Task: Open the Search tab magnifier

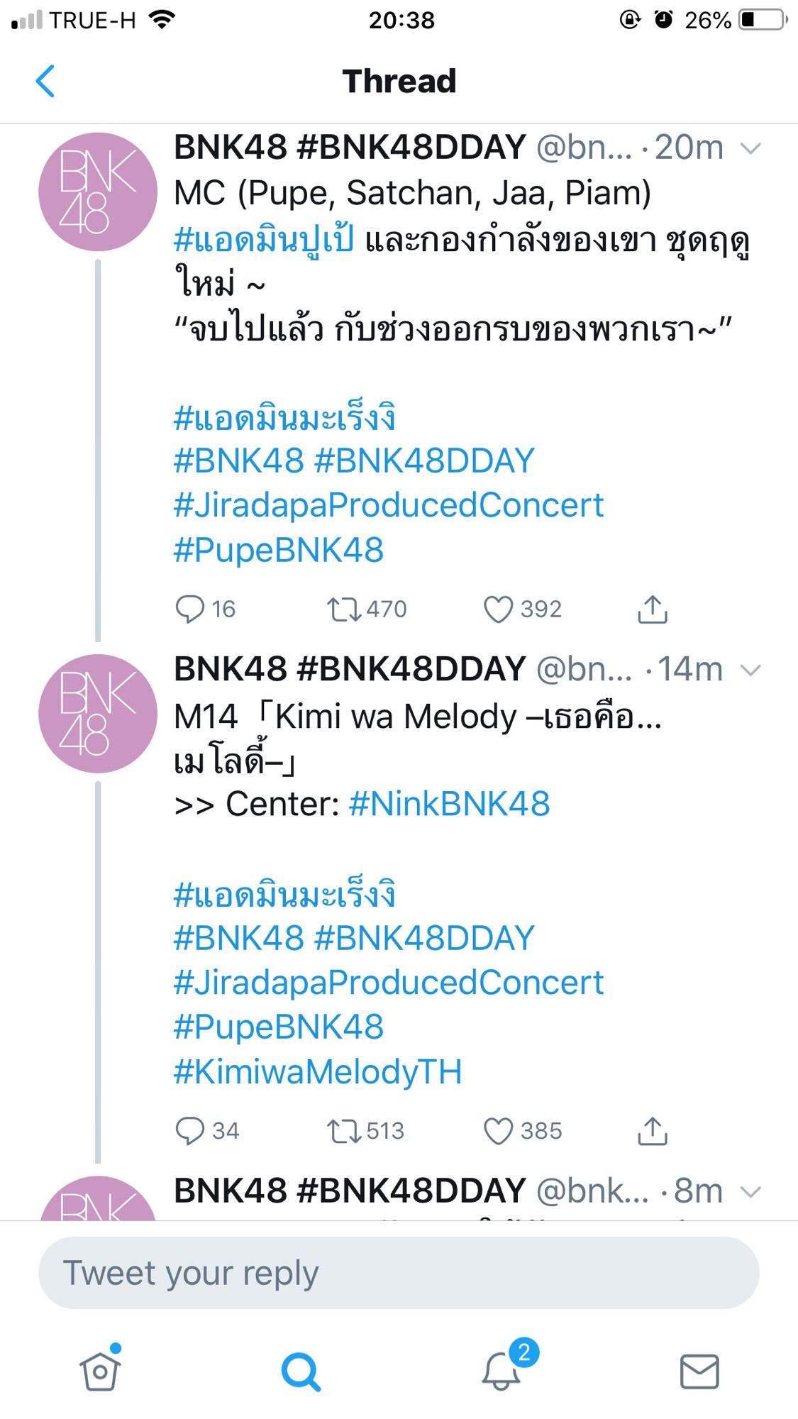Action: tap(301, 1371)
